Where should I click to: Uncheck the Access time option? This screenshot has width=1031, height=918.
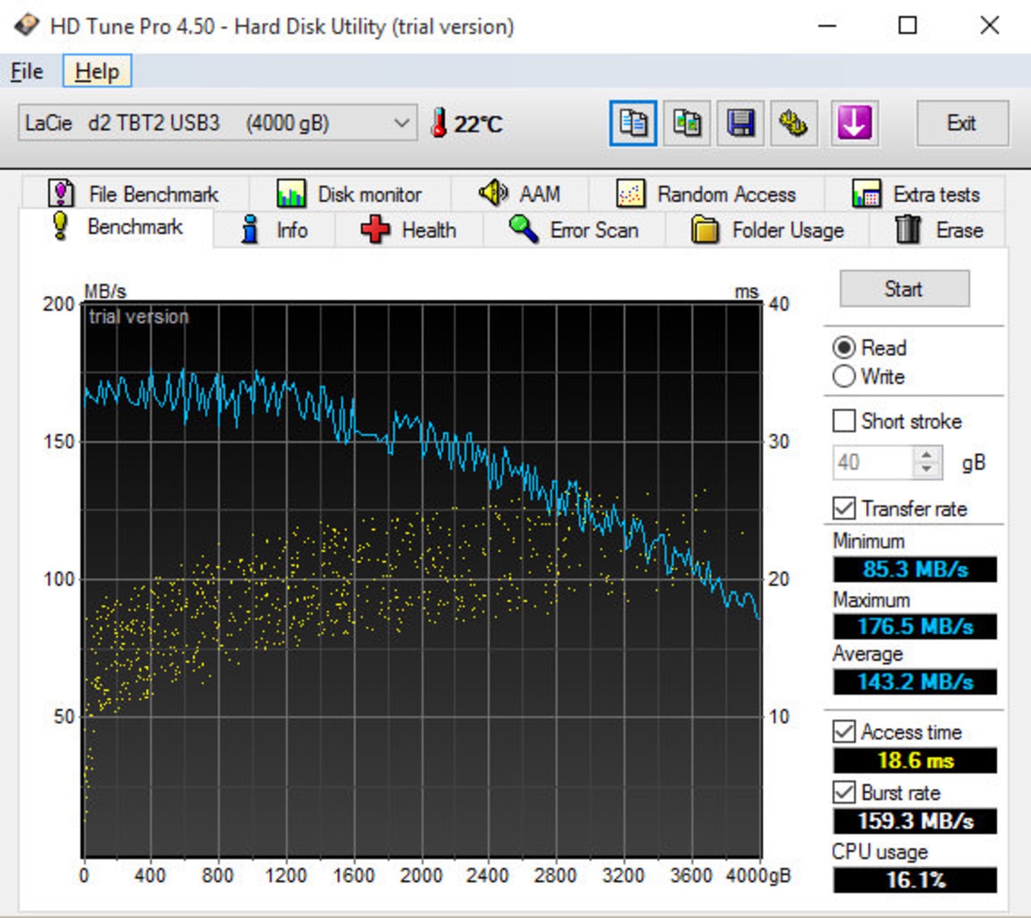(845, 732)
